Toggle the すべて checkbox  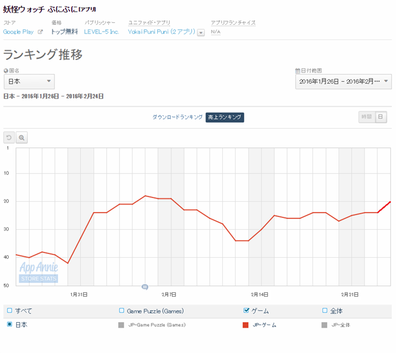point(10,310)
